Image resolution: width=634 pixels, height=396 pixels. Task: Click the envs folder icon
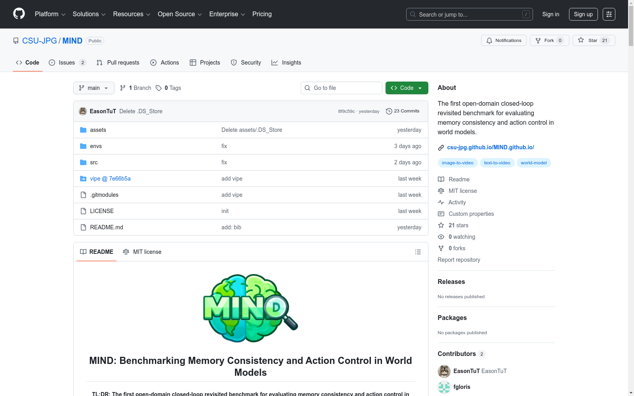pyautogui.click(x=83, y=146)
